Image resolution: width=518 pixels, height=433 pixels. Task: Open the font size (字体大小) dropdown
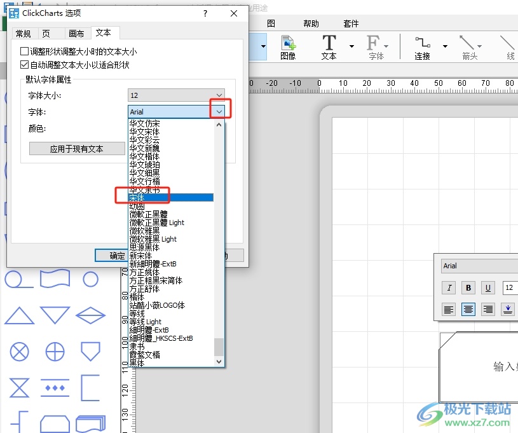[x=177, y=95]
